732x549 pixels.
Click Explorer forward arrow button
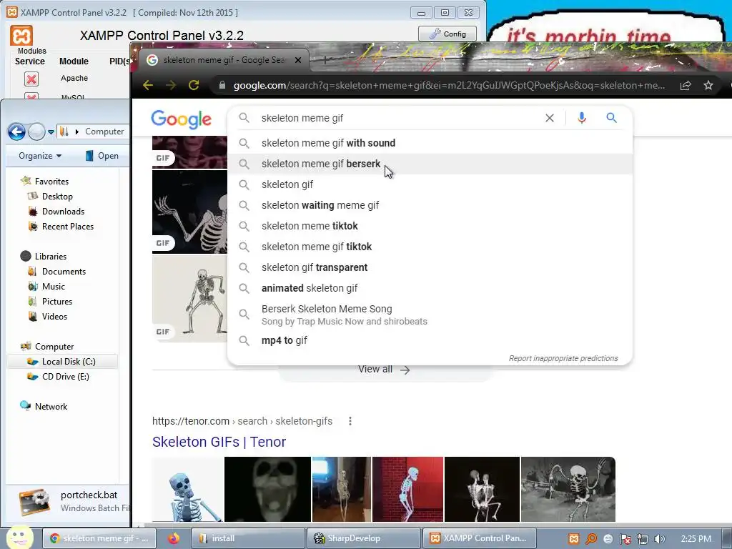[x=36, y=132]
